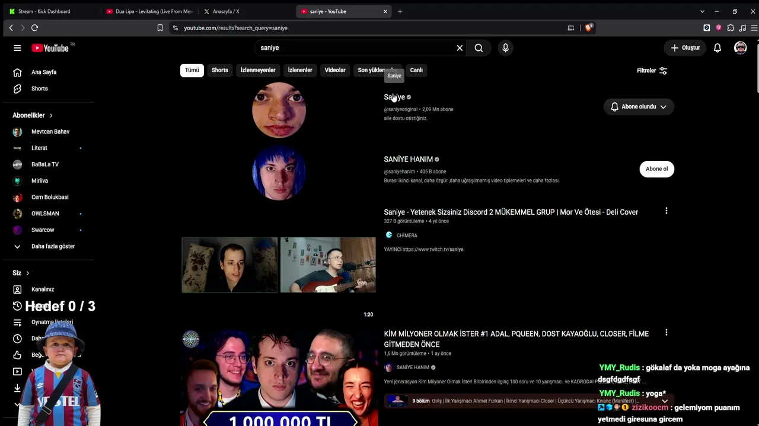This screenshot has height=426, width=759.
Task: Start voice search with the microphone
Action: pyautogui.click(x=505, y=48)
